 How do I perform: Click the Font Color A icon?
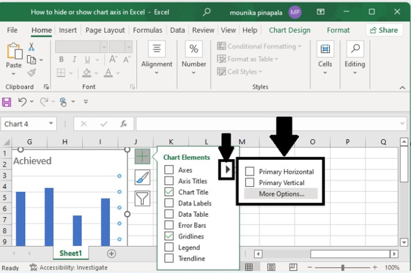click(108, 73)
